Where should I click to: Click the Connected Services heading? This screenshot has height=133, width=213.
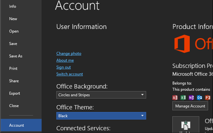click(x=83, y=128)
